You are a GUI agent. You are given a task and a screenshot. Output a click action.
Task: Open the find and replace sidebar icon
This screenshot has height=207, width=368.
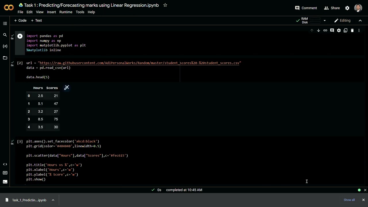coord(5,35)
